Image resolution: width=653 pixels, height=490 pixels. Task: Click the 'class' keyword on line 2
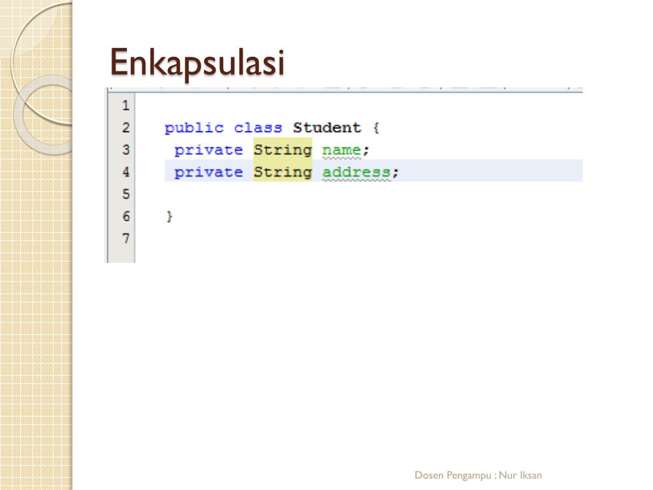[x=258, y=128]
